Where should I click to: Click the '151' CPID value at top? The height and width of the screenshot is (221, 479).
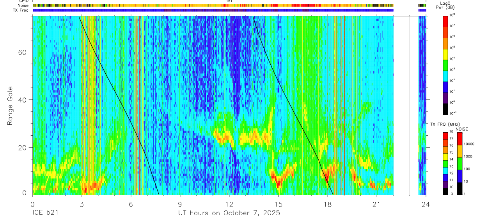point(229,1)
